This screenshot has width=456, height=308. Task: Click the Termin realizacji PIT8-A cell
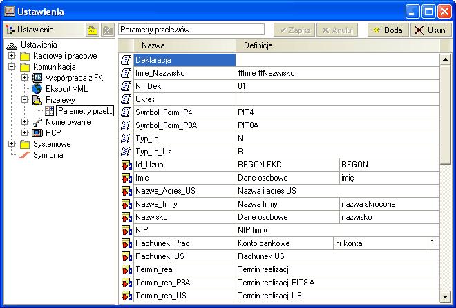tap(338, 283)
